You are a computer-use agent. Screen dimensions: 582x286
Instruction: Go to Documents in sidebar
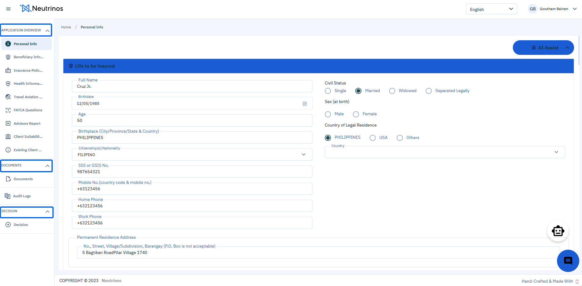pyautogui.click(x=23, y=179)
